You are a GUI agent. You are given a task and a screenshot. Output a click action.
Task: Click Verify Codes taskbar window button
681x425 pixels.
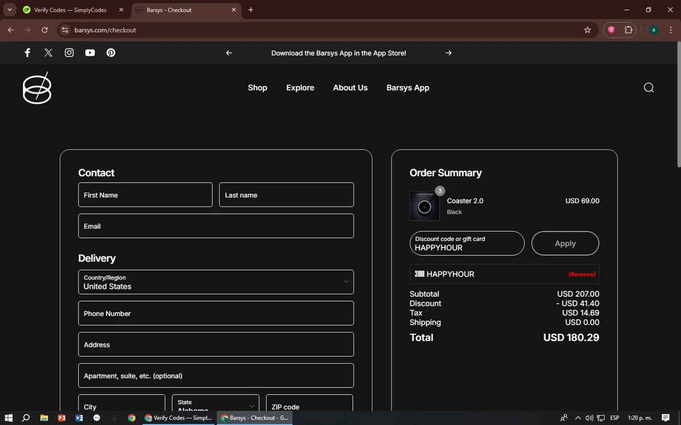point(178,418)
